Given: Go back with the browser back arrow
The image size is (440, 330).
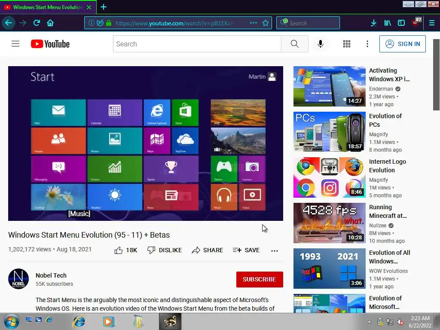Looking at the screenshot, I should click(x=9, y=23).
